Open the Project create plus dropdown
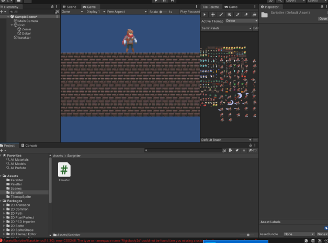This screenshot has width=328, height=243. pyautogui.click(x=3, y=150)
